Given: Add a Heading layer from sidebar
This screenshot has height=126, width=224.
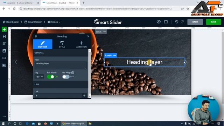Looking at the screenshot, I should 4,36.
